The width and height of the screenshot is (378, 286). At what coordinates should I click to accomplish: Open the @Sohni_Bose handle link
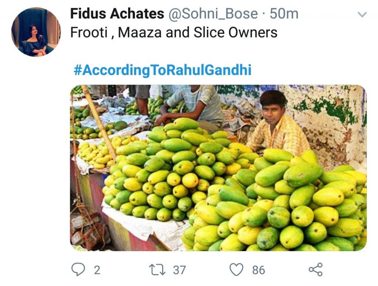pyautogui.click(x=213, y=14)
